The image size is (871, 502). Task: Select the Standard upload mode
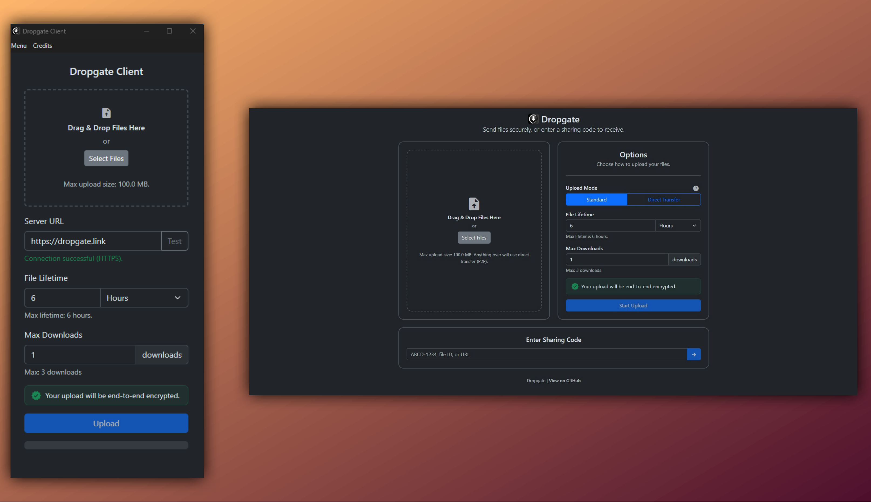[597, 200]
